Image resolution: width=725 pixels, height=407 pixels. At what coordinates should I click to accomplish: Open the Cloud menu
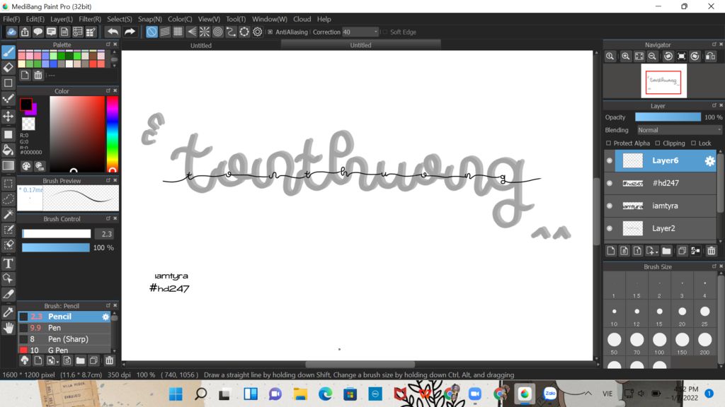point(302,19)
